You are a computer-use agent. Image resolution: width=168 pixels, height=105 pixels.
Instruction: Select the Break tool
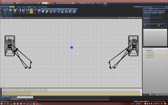click(x=10, y=11)
